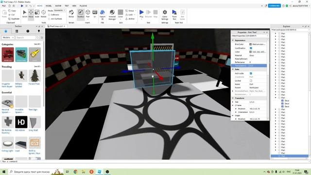Open the Mode Geometric dropdown
Image resolution: width=311 pixels, height=175 pixels.
pyautogui.click(x=59, y=11)
